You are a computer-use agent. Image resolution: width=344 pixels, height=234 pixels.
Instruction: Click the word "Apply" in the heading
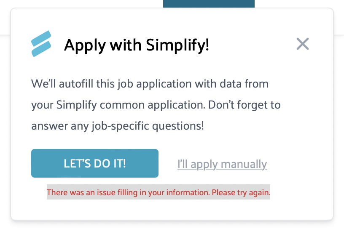pos(82,45)
